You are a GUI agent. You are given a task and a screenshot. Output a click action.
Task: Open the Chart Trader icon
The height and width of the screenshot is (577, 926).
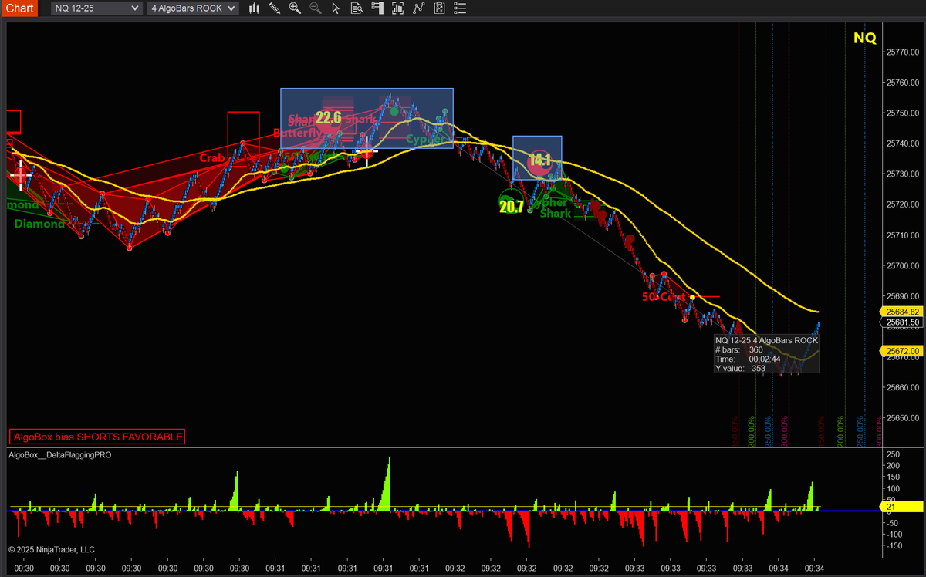click(x=377, y=8)
